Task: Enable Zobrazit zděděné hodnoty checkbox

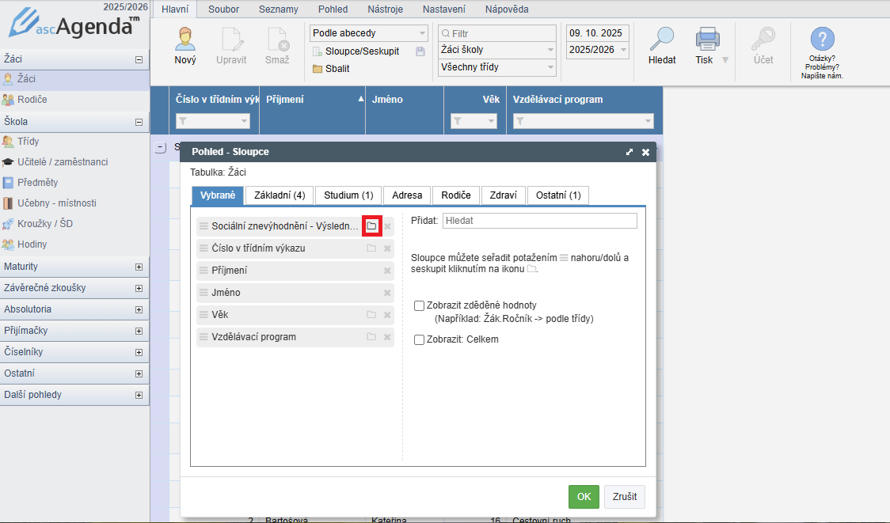Action: pos(420,305)
